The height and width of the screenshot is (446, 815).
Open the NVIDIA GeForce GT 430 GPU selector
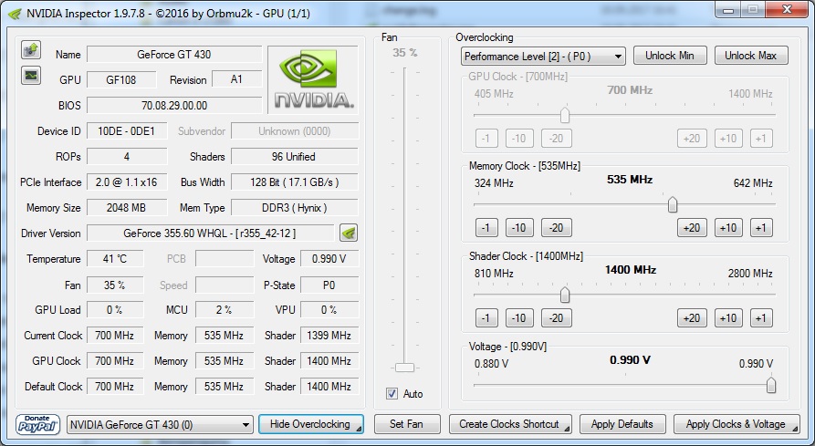[160, 425]
